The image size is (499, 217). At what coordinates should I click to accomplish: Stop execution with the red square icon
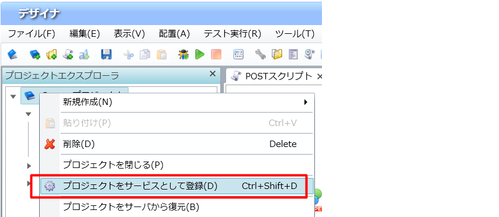coord(216,54)
